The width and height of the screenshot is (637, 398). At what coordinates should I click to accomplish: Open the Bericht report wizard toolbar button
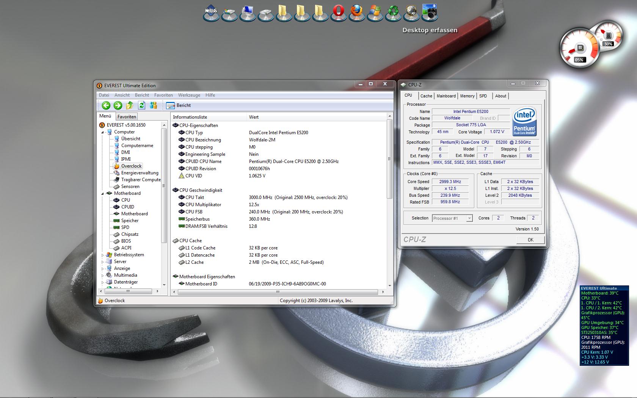coord(179,105)
